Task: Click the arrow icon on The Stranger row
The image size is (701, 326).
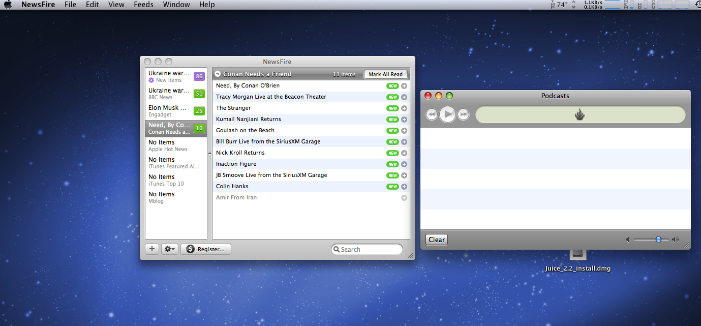Action: tap(404, 108)
